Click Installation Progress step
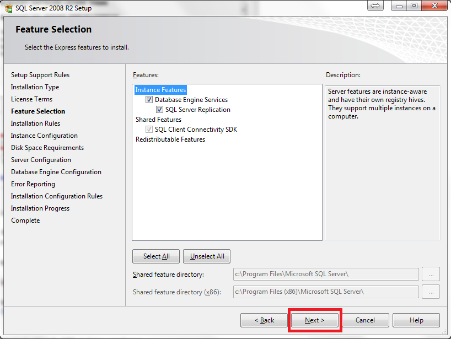 coord(40,208)
